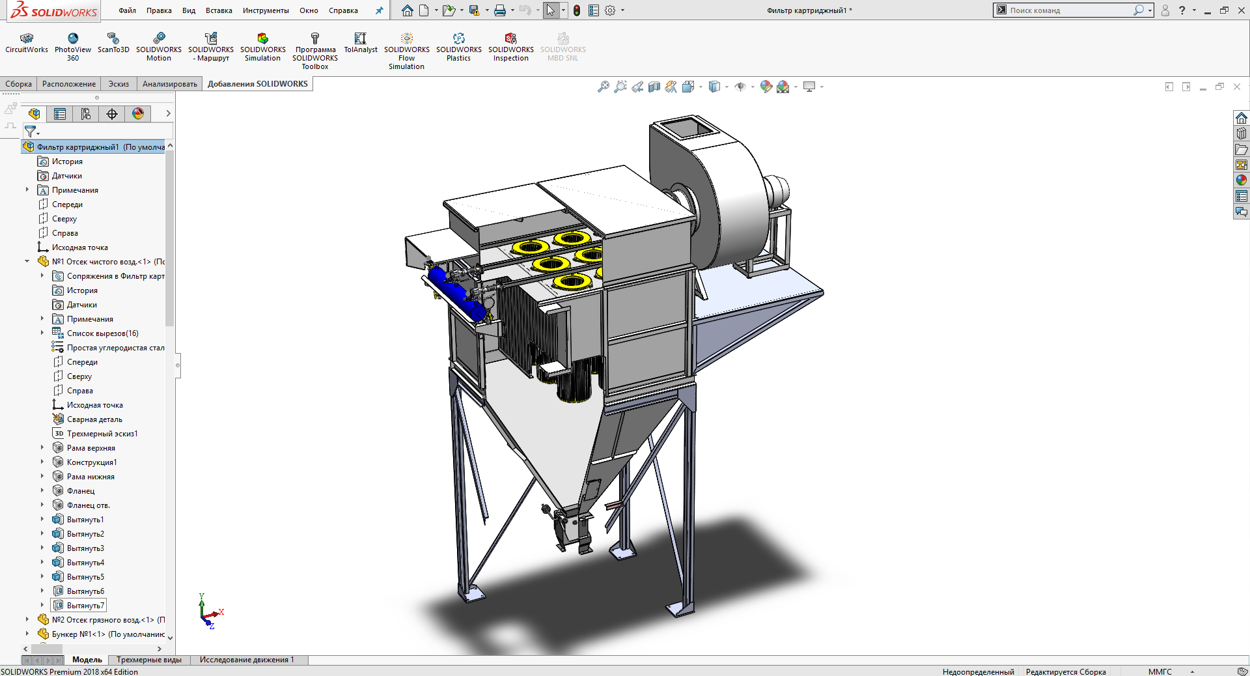Collapse the №1 Отсек чистого возд. component
Viewport: 1250px width, 676px height.
27,261
